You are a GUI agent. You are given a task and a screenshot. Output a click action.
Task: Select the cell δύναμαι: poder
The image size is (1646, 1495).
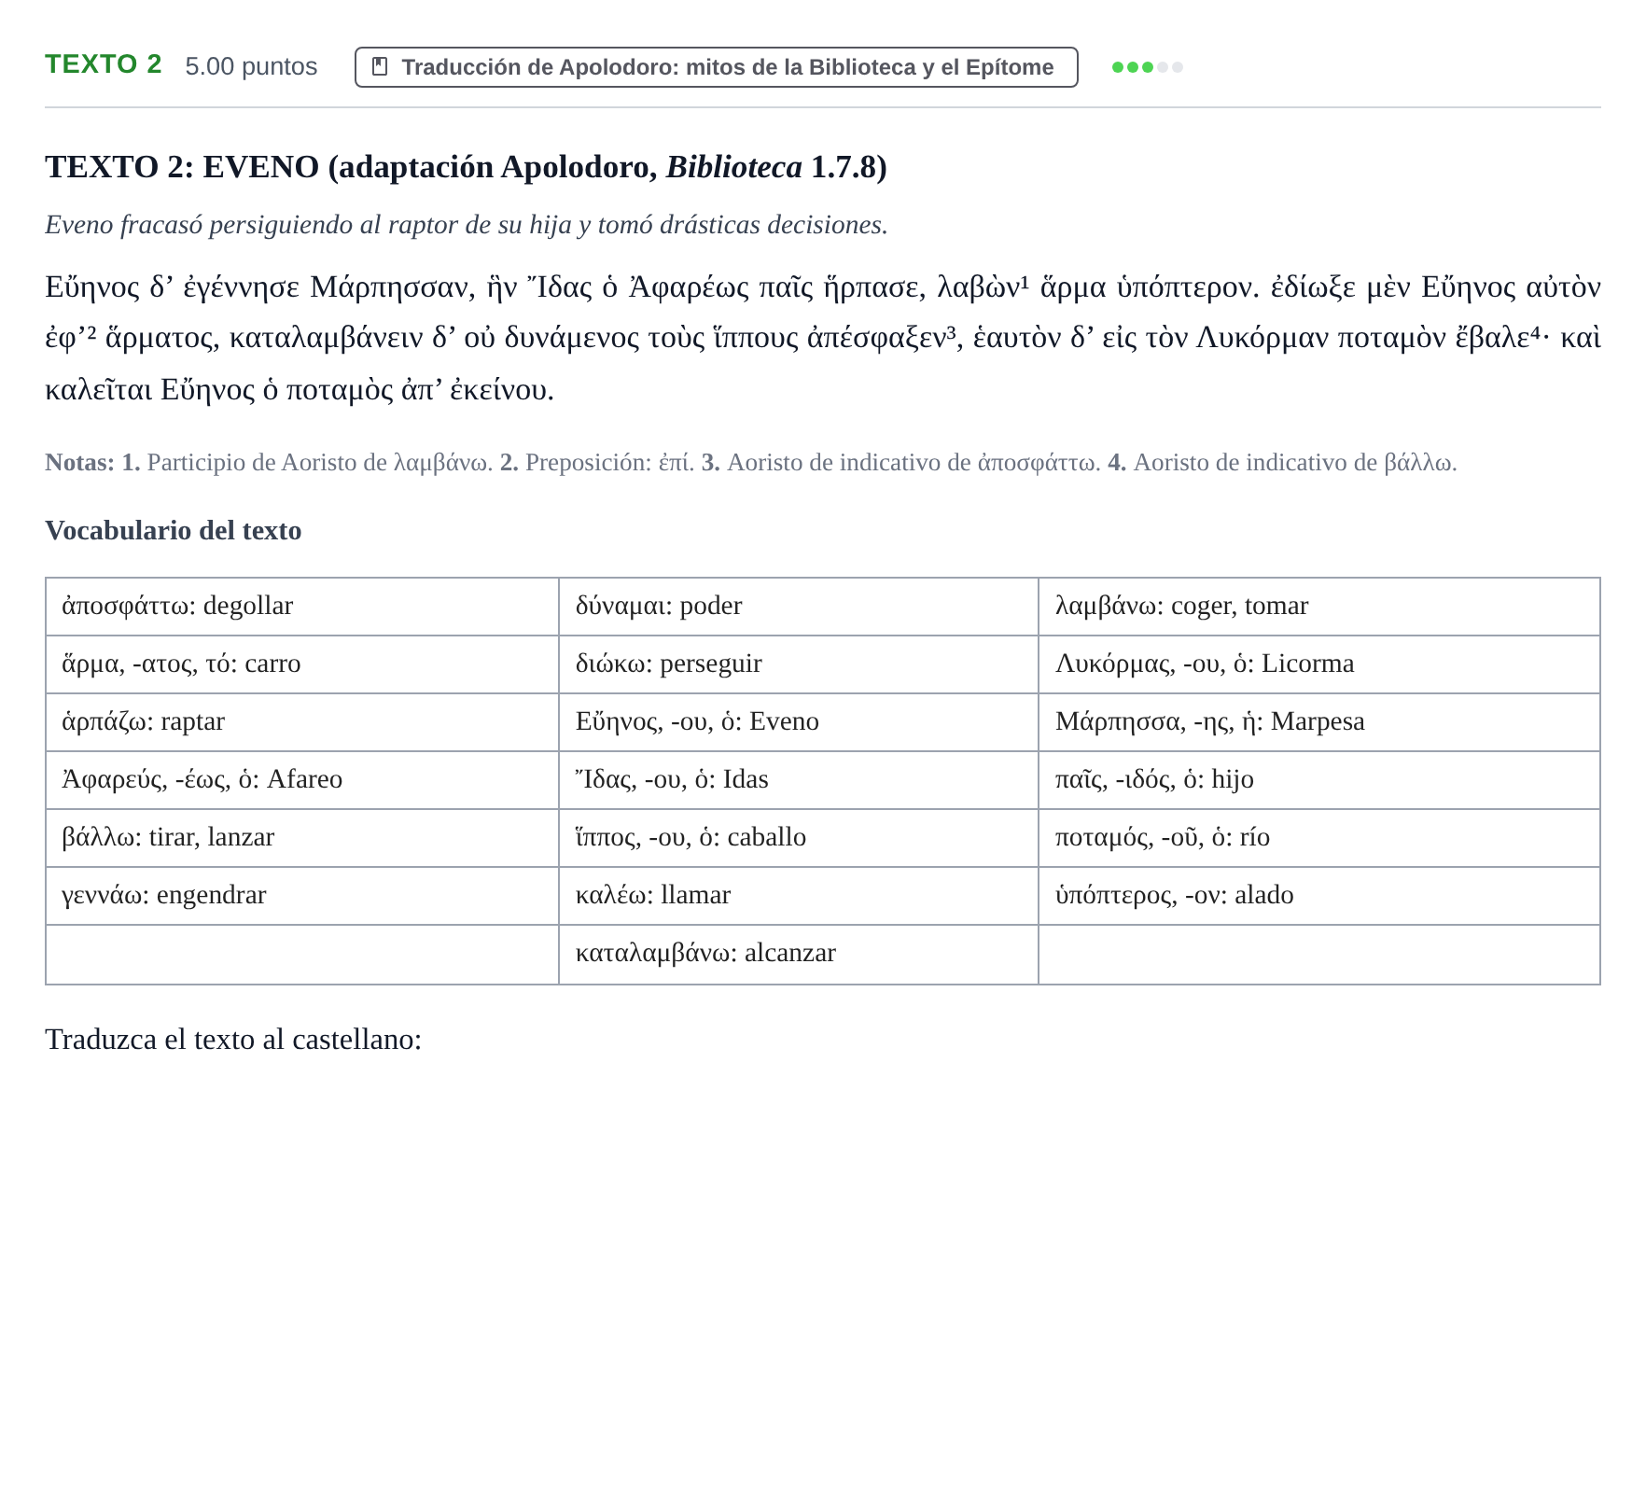(799, 607)
